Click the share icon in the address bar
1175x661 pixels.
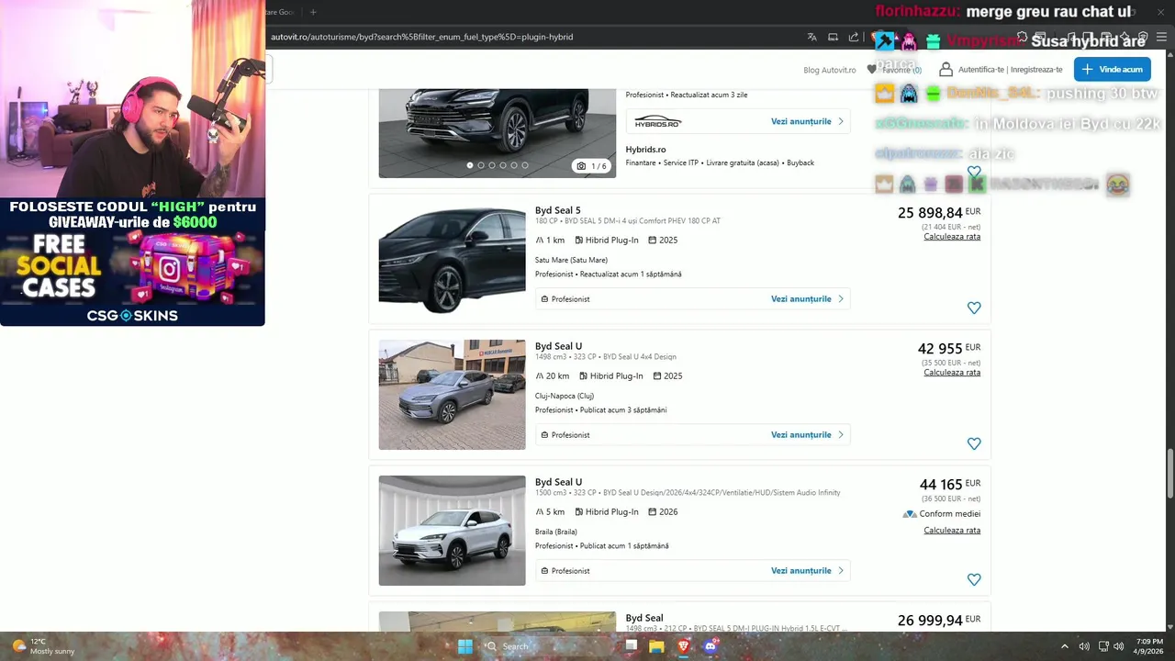[x=854, y=37]
